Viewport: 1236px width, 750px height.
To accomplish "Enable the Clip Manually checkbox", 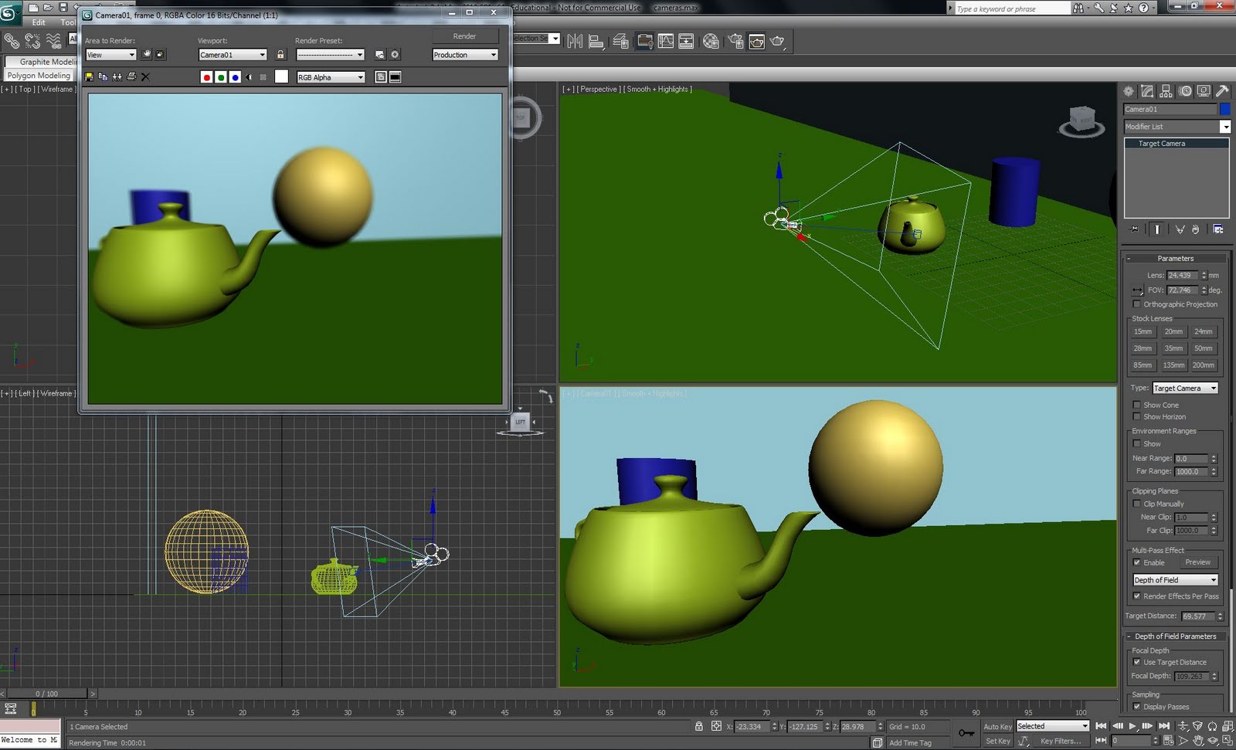I will pos(1136,504).
